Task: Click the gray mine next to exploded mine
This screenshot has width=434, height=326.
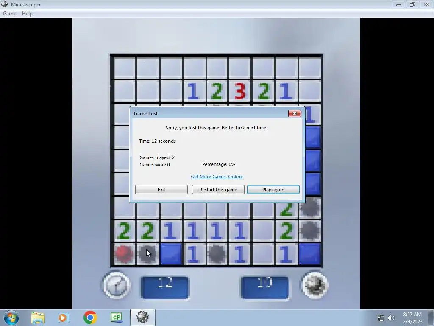Action: (147, 254)
